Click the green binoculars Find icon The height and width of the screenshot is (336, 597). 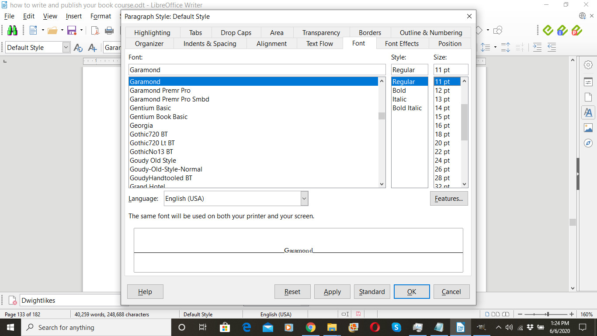tap(12, 30)
